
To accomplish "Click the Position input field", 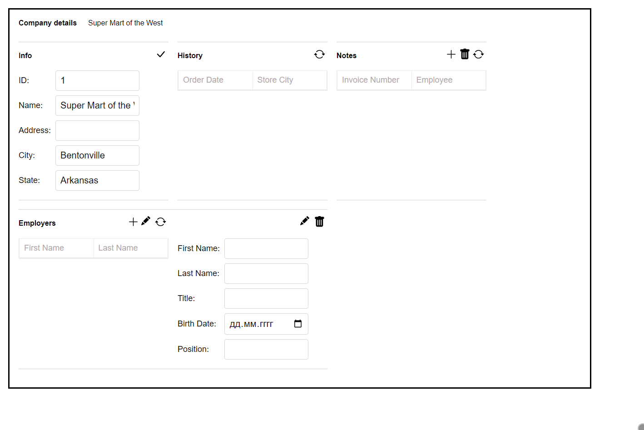I will 266,349.
